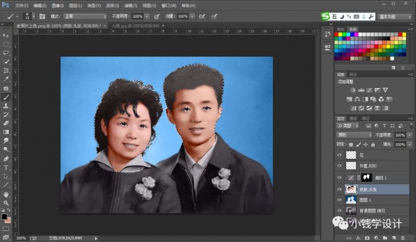Toggle visibility of the 曲线 1 layer
The height and width of the screenshot is (242, 416).
(339, 177)
